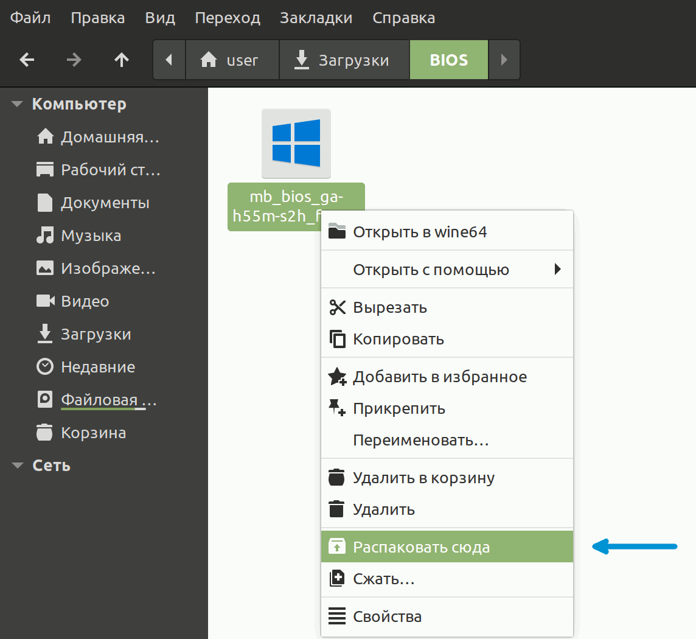Open Недавние in the sidebar
Image resolution: width=696 pixels, height=639 pixels.
coord(98,367)
